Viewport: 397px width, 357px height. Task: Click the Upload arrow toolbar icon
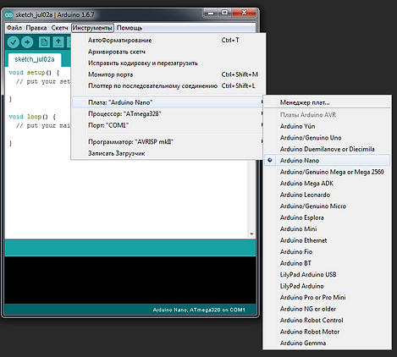coord(27,42)
